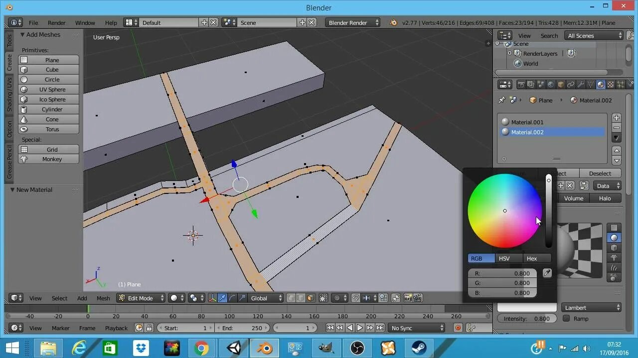Click inside the color wheel
The width and height of the screenshot is (638, 358).
(504, 211)
